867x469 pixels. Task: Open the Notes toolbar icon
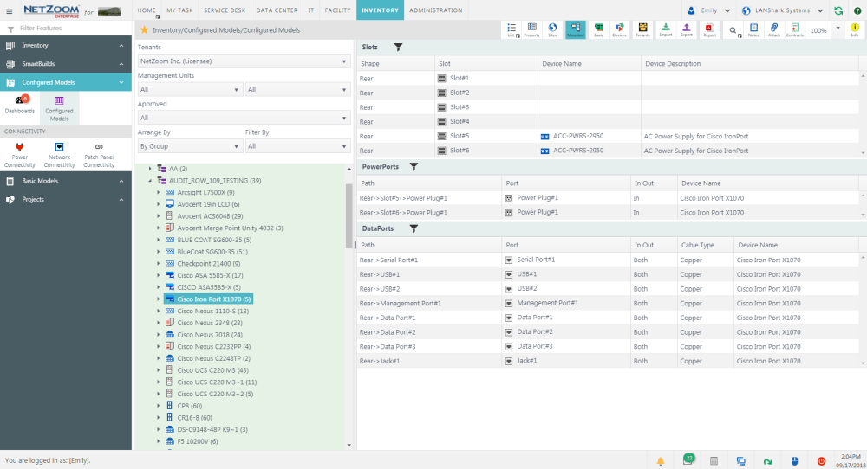[753, 29]
